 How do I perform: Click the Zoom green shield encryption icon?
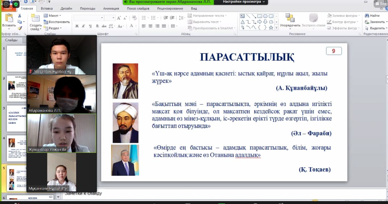pyautogui.click(x=16, y=4)
